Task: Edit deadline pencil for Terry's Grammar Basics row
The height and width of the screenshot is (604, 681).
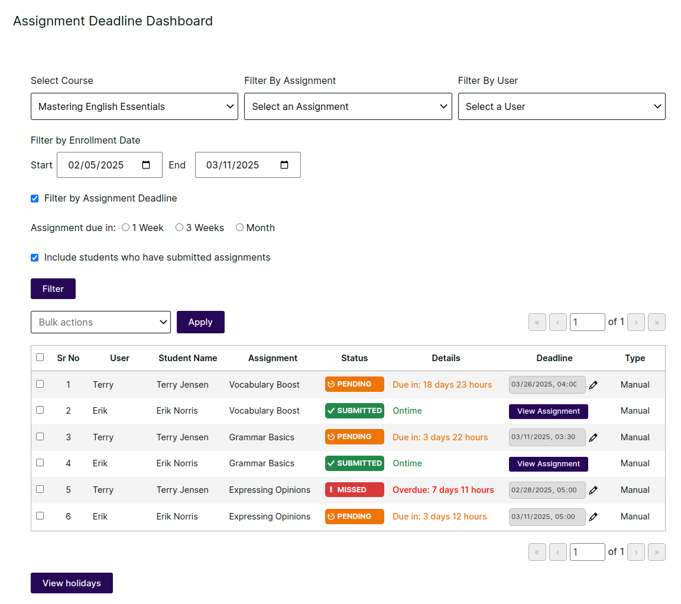Action: point(593,437)
